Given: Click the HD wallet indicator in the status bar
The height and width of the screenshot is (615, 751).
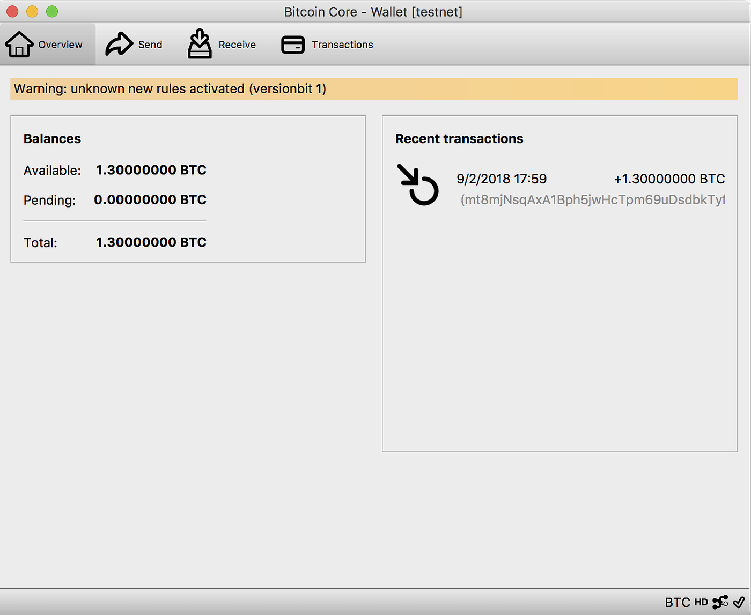Looking at the screenshot, I should coord(700,602).
